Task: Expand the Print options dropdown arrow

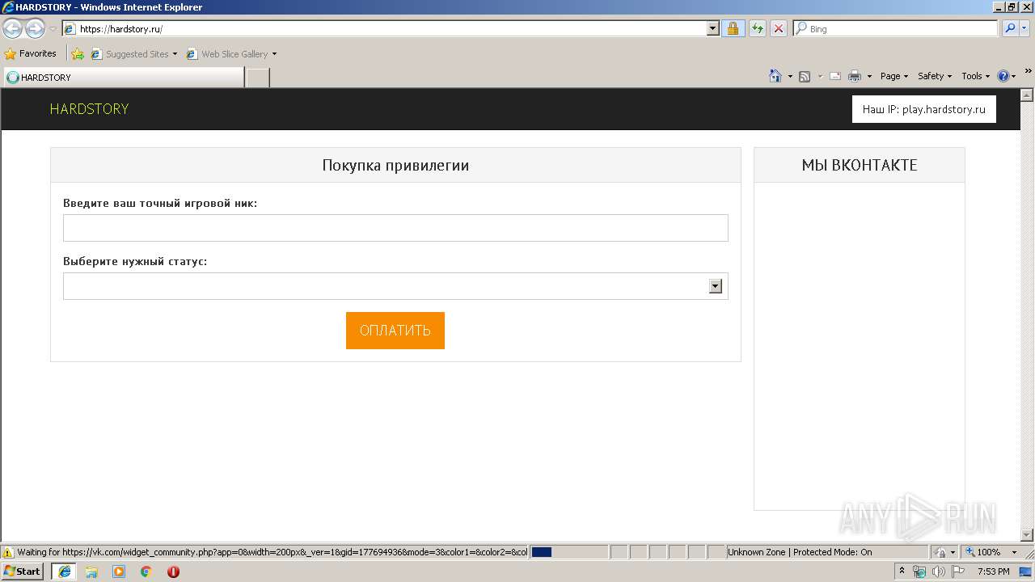Action: 869,76
